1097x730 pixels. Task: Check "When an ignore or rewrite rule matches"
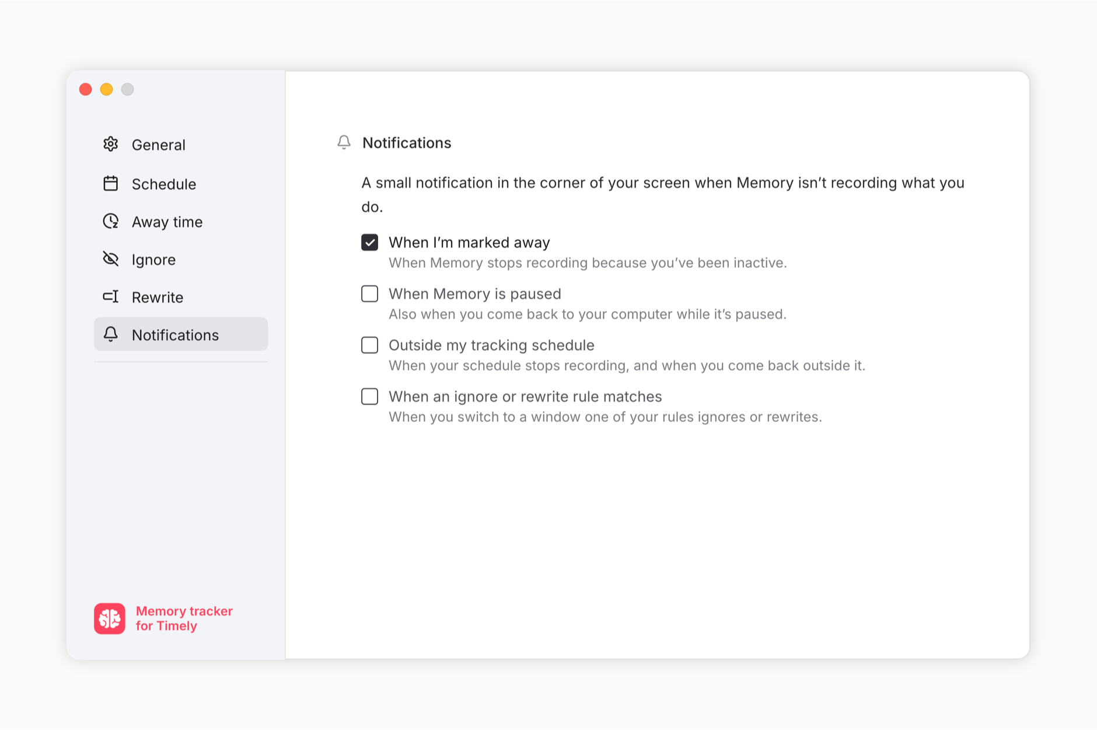pyautogui.click(x=370, y=396)
